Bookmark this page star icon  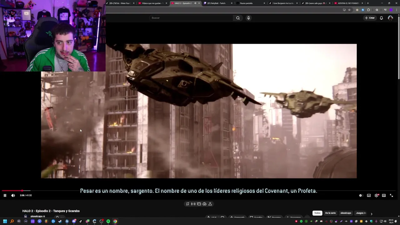[349, 10]
